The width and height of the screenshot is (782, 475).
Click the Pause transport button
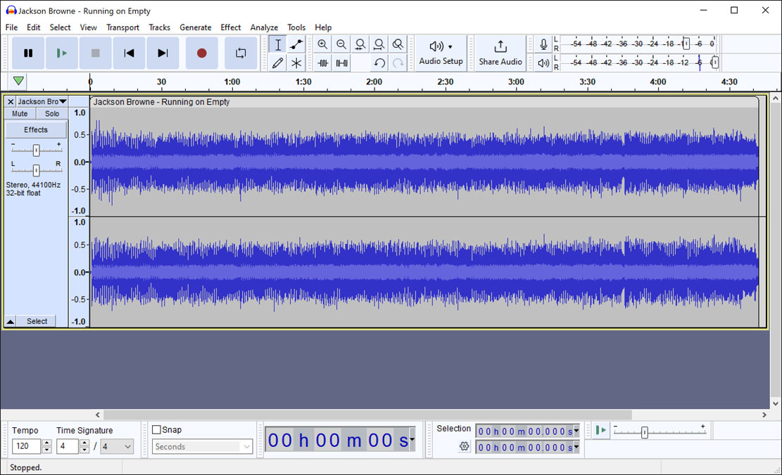[x=28, y=53]
